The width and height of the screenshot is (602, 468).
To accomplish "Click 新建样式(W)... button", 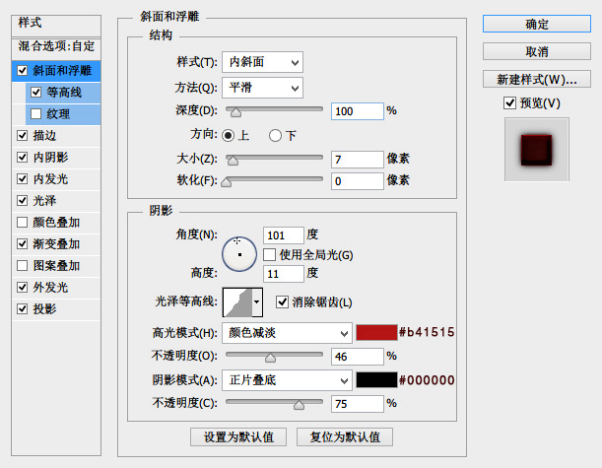I will (536, 79).
